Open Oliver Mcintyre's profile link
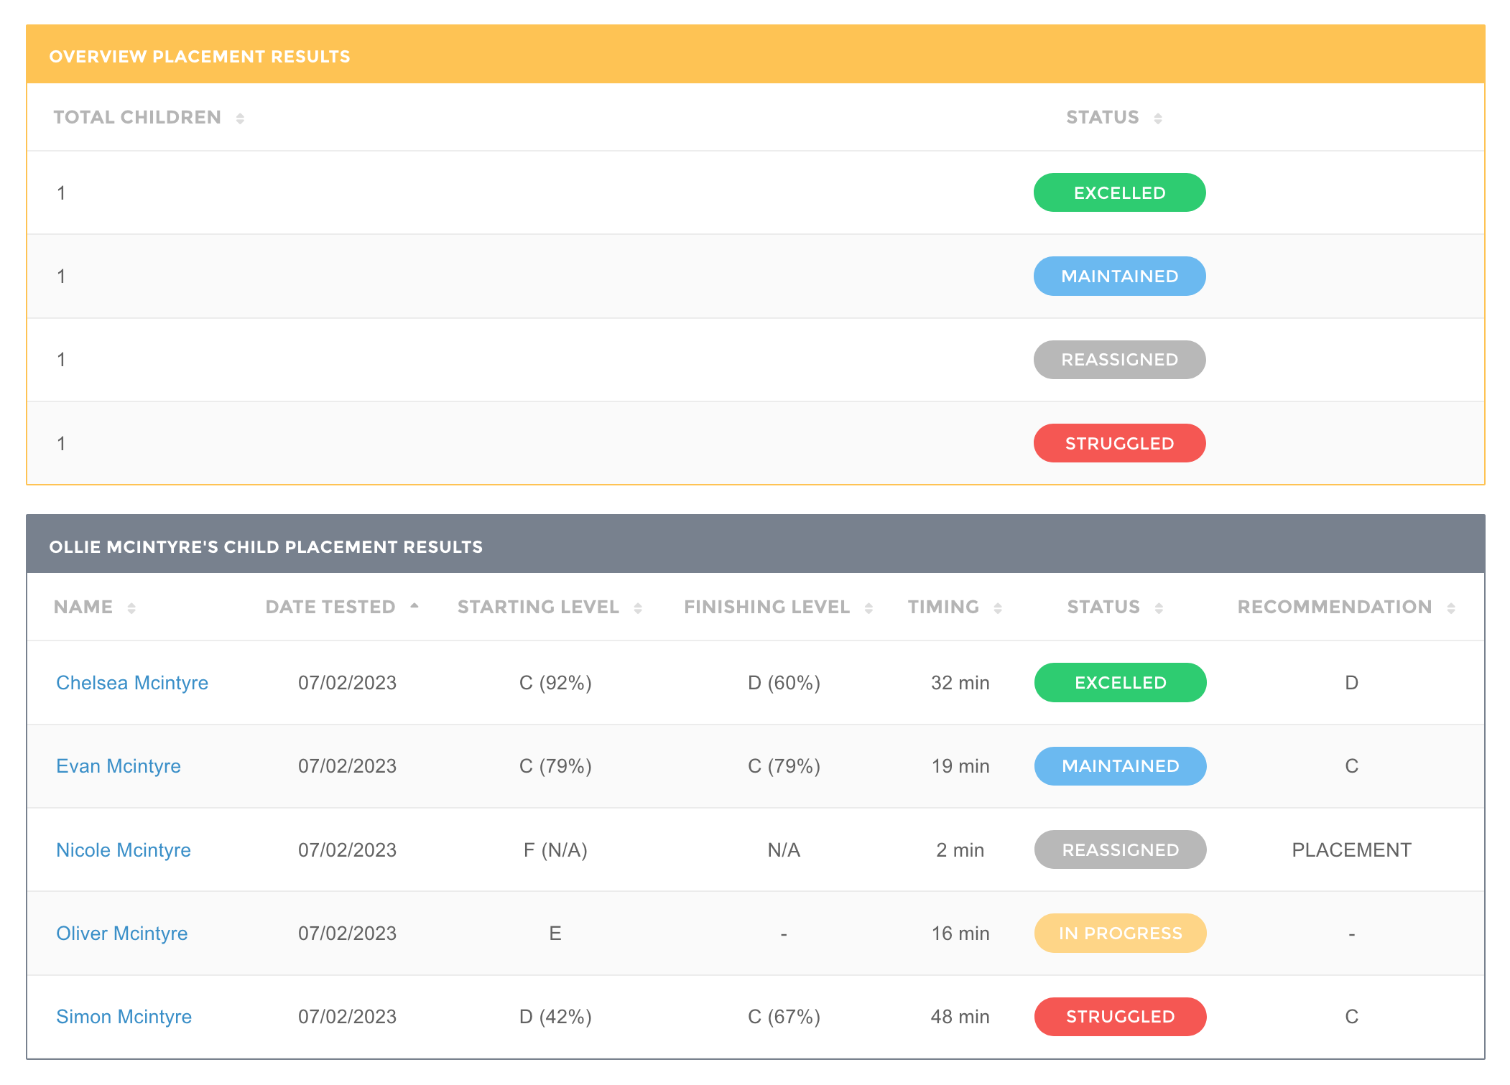1510x1085 pixels. [122, 933]
